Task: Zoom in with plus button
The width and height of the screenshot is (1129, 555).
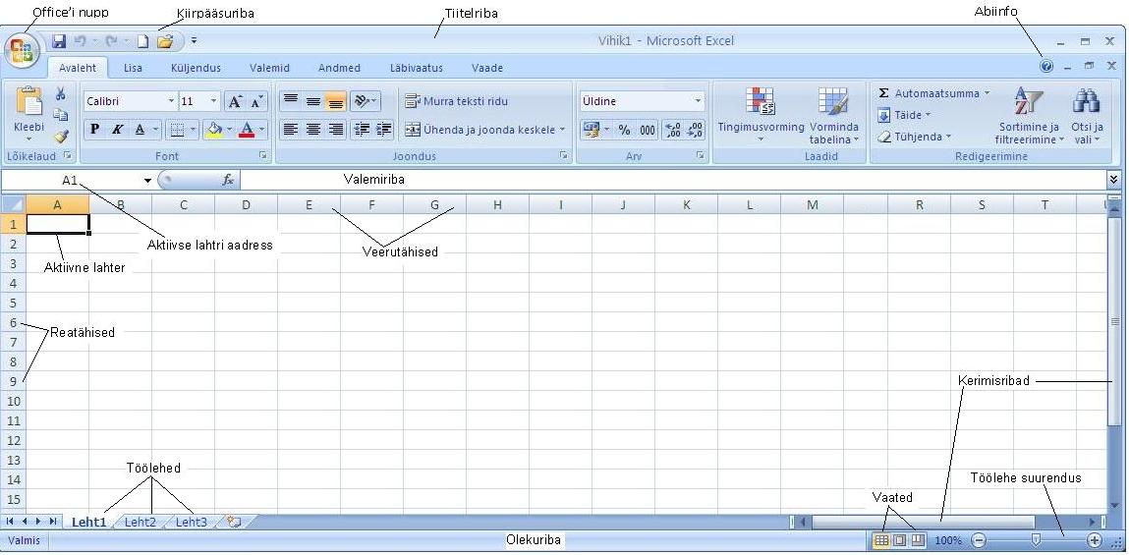Action: [x=1094, y=540]
